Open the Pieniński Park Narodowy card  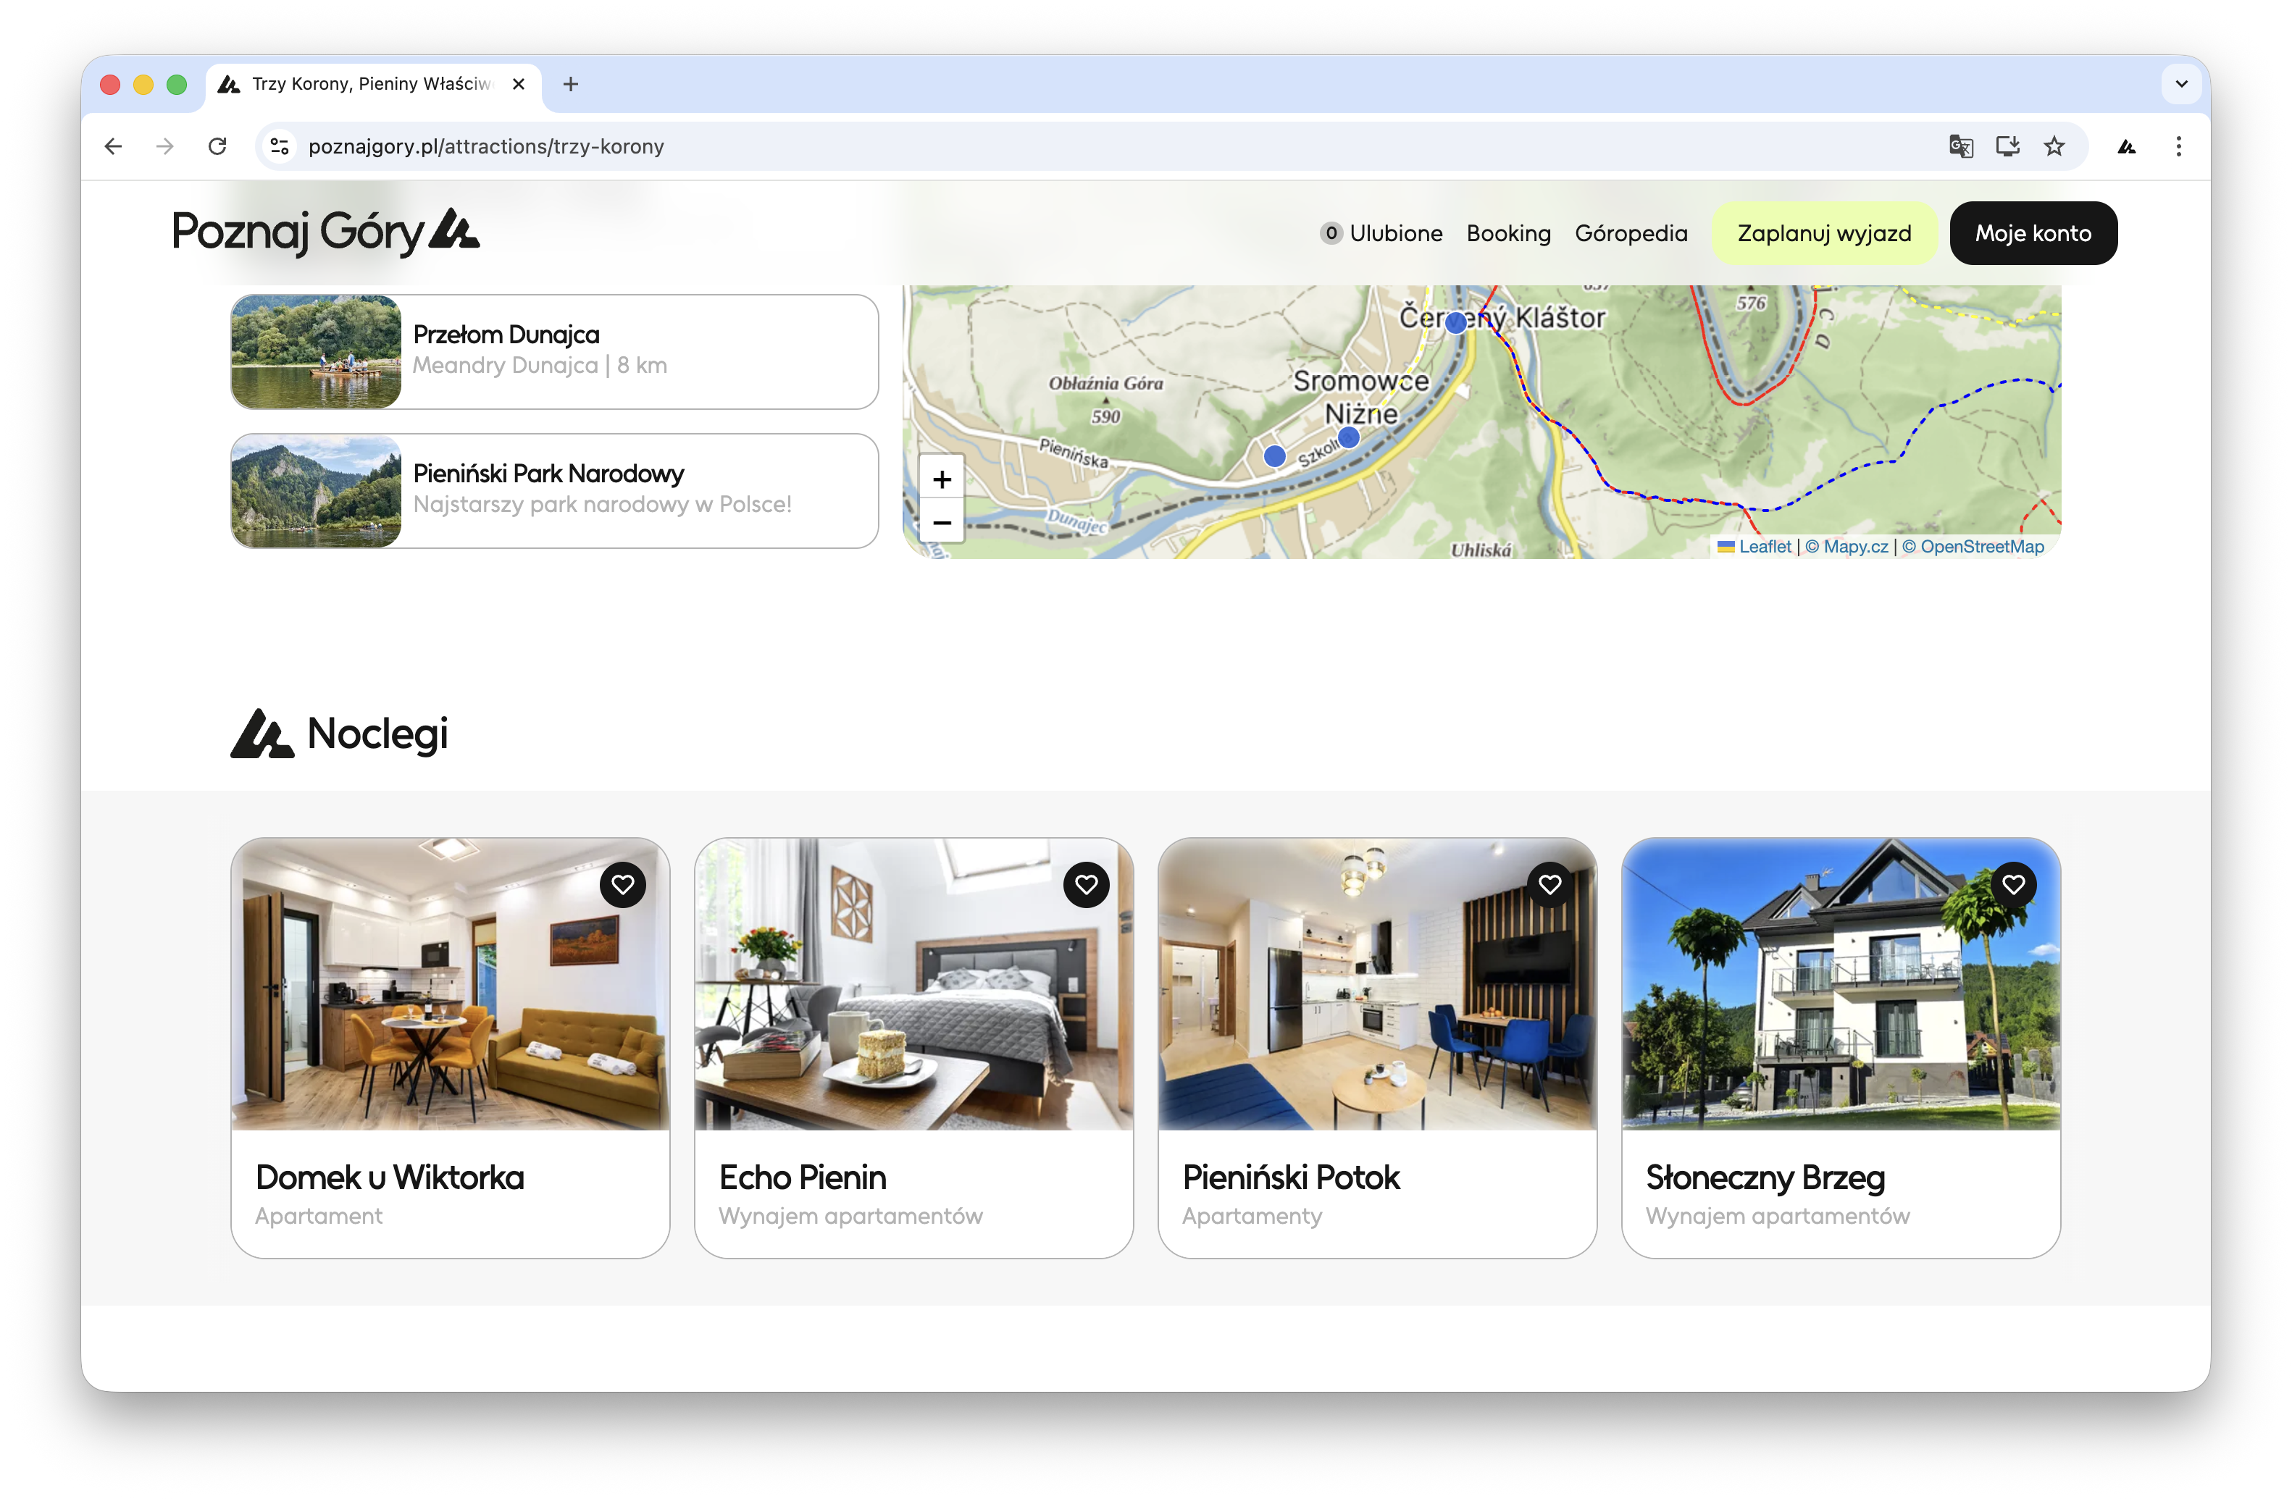click(553, 491)
